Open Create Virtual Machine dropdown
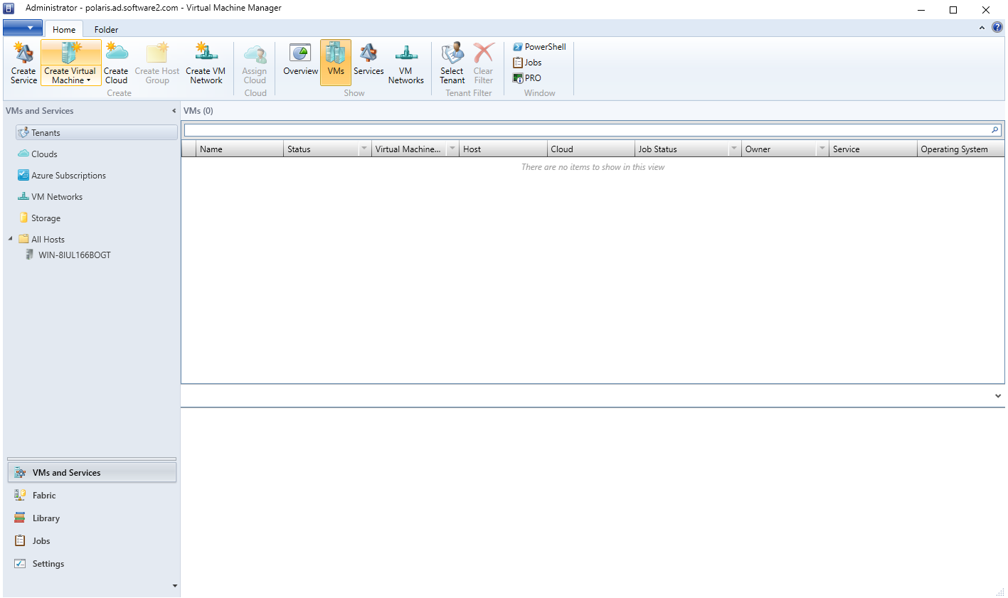1008x598 pixels. (71, 80)
